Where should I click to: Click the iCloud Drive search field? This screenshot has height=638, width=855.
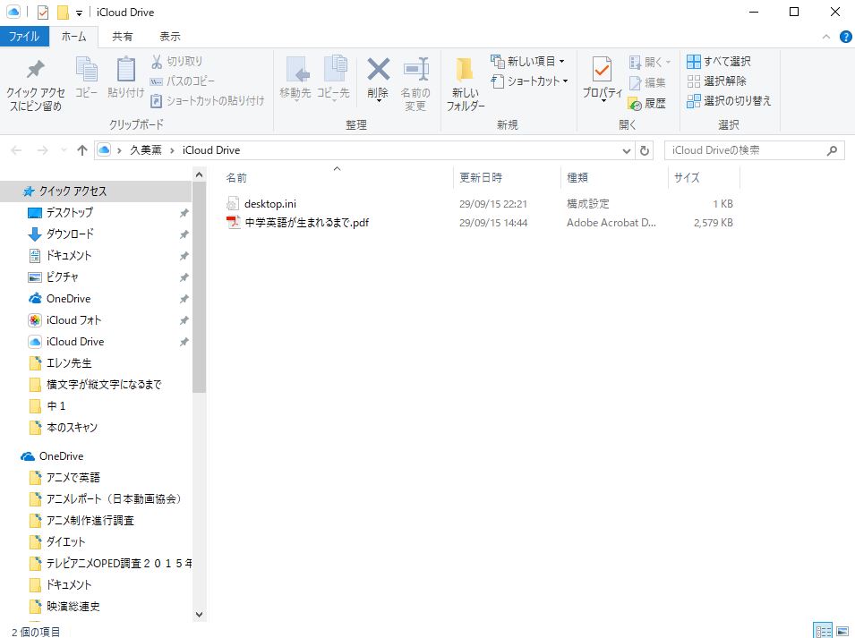pyautogui.click(x=754, y=150)
